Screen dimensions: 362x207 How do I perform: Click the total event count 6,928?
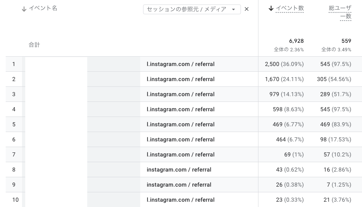click(296, 41)
